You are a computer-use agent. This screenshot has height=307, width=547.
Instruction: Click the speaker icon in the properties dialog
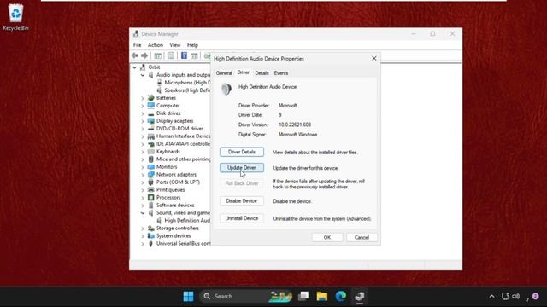226,89
